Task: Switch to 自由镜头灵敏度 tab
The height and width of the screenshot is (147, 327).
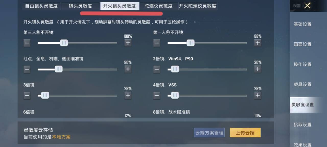Action: pos(41,6)
